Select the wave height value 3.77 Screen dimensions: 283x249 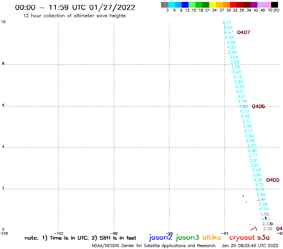(253, 155)
